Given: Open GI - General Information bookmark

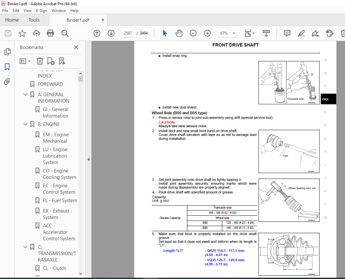Looking at the screenshot, I should (56, 113).
